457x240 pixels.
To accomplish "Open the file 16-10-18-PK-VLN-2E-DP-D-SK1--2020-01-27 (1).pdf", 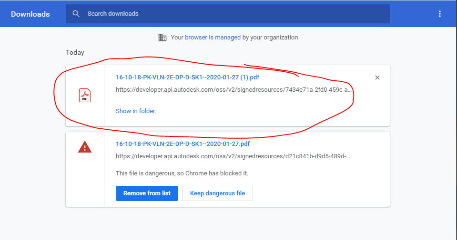I will (187, 77).
